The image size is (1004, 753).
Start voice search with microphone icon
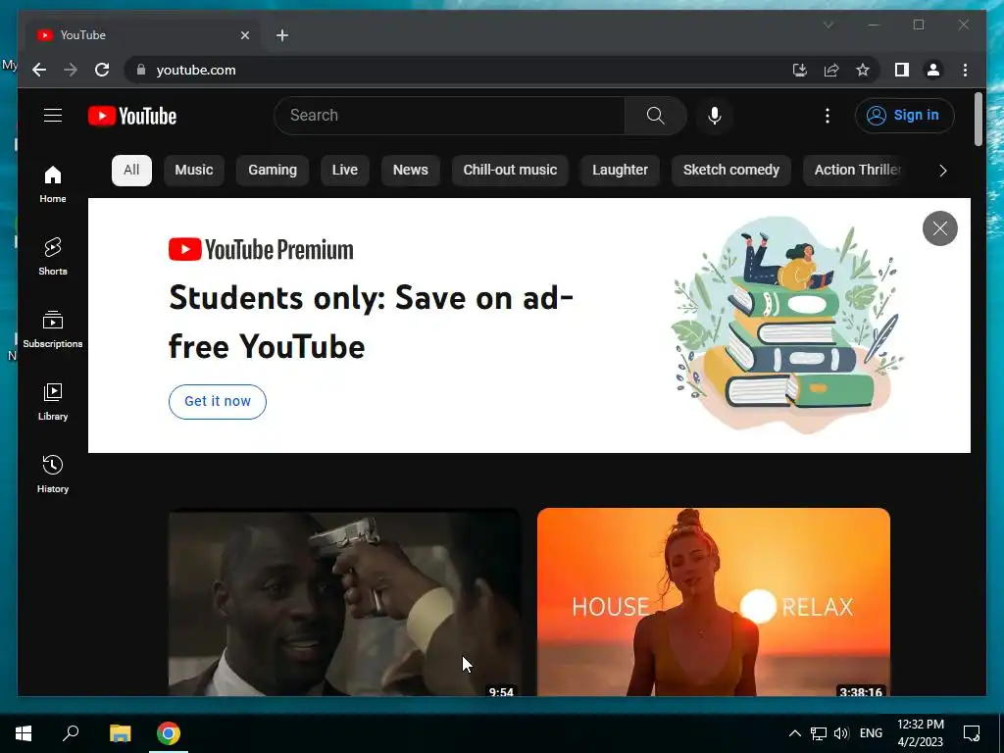click(715, 116)
